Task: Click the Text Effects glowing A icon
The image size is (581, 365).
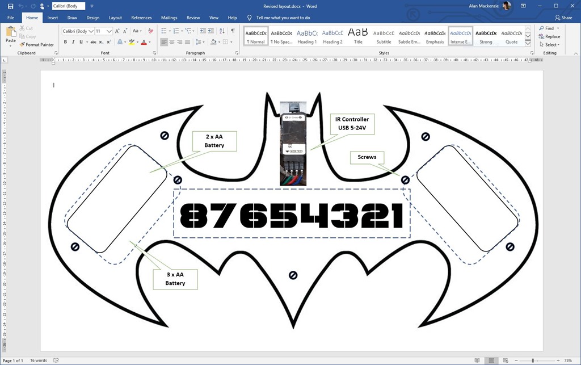Action: point(120,42)
